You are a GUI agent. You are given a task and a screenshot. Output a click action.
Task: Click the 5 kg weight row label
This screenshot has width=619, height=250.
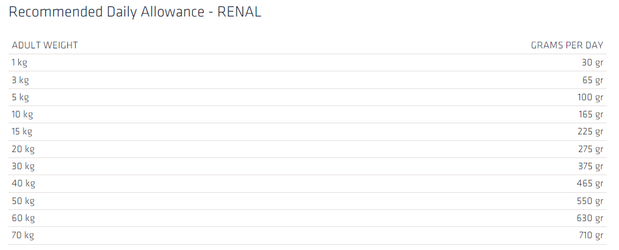pyautogui.click(x=20, y=97)
